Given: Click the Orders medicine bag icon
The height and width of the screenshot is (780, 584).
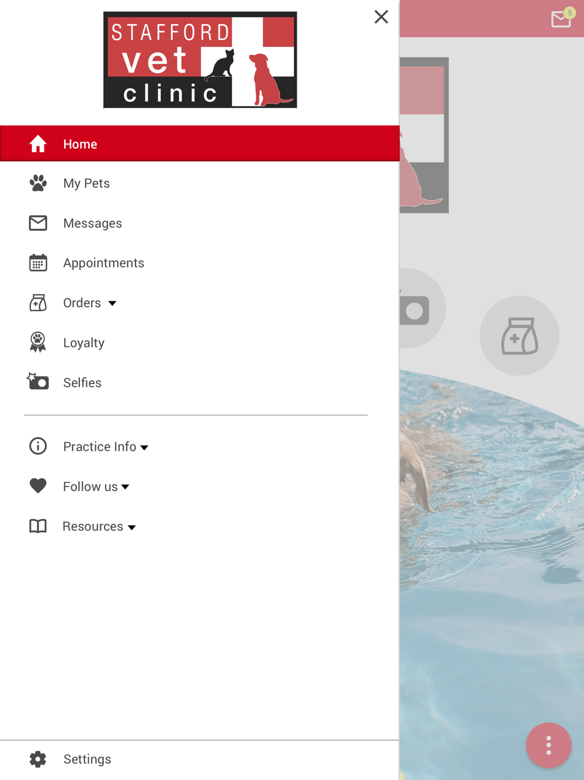Looking at the screenshot, I should pyautogui.click(x=38, y=303).
